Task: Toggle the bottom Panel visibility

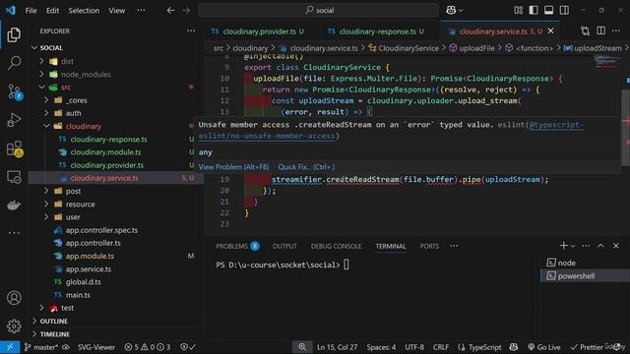Action: [x=549, y=10]
